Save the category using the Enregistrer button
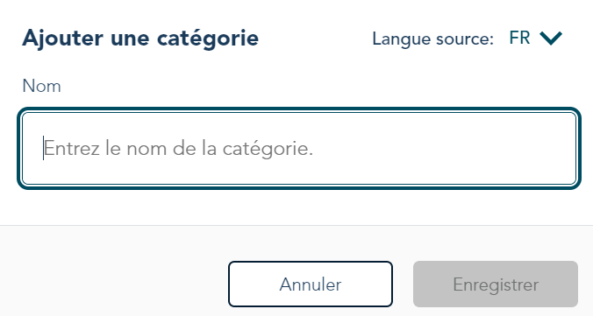This screenshot has width=593, height=316. click(496, 284)
